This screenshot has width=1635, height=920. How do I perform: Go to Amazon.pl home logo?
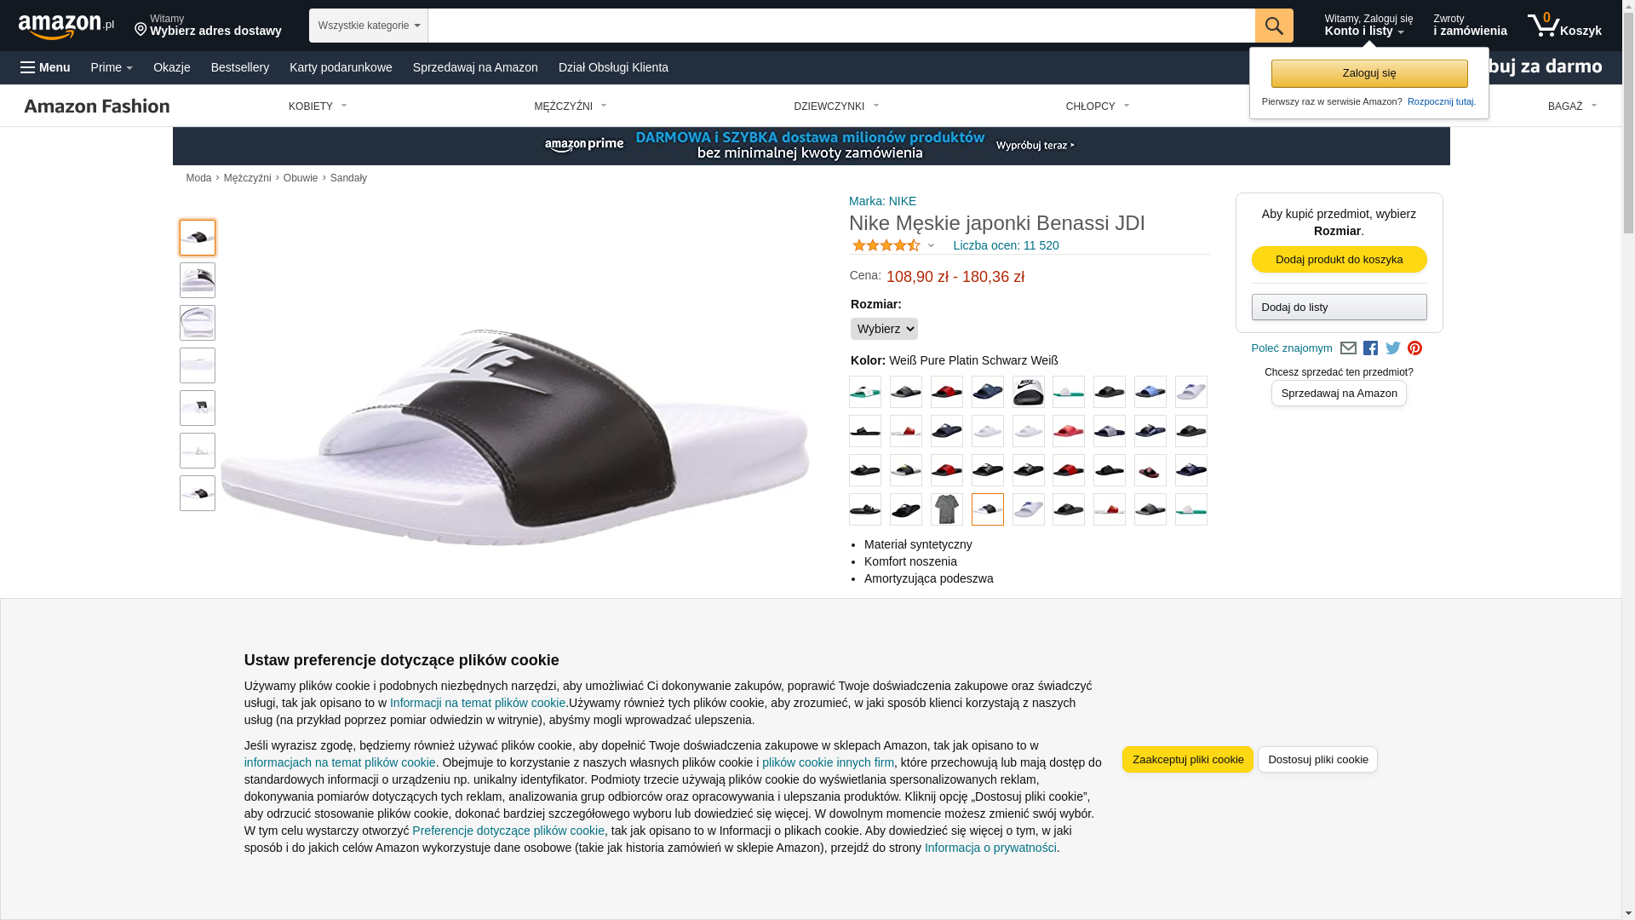point(66,26)
